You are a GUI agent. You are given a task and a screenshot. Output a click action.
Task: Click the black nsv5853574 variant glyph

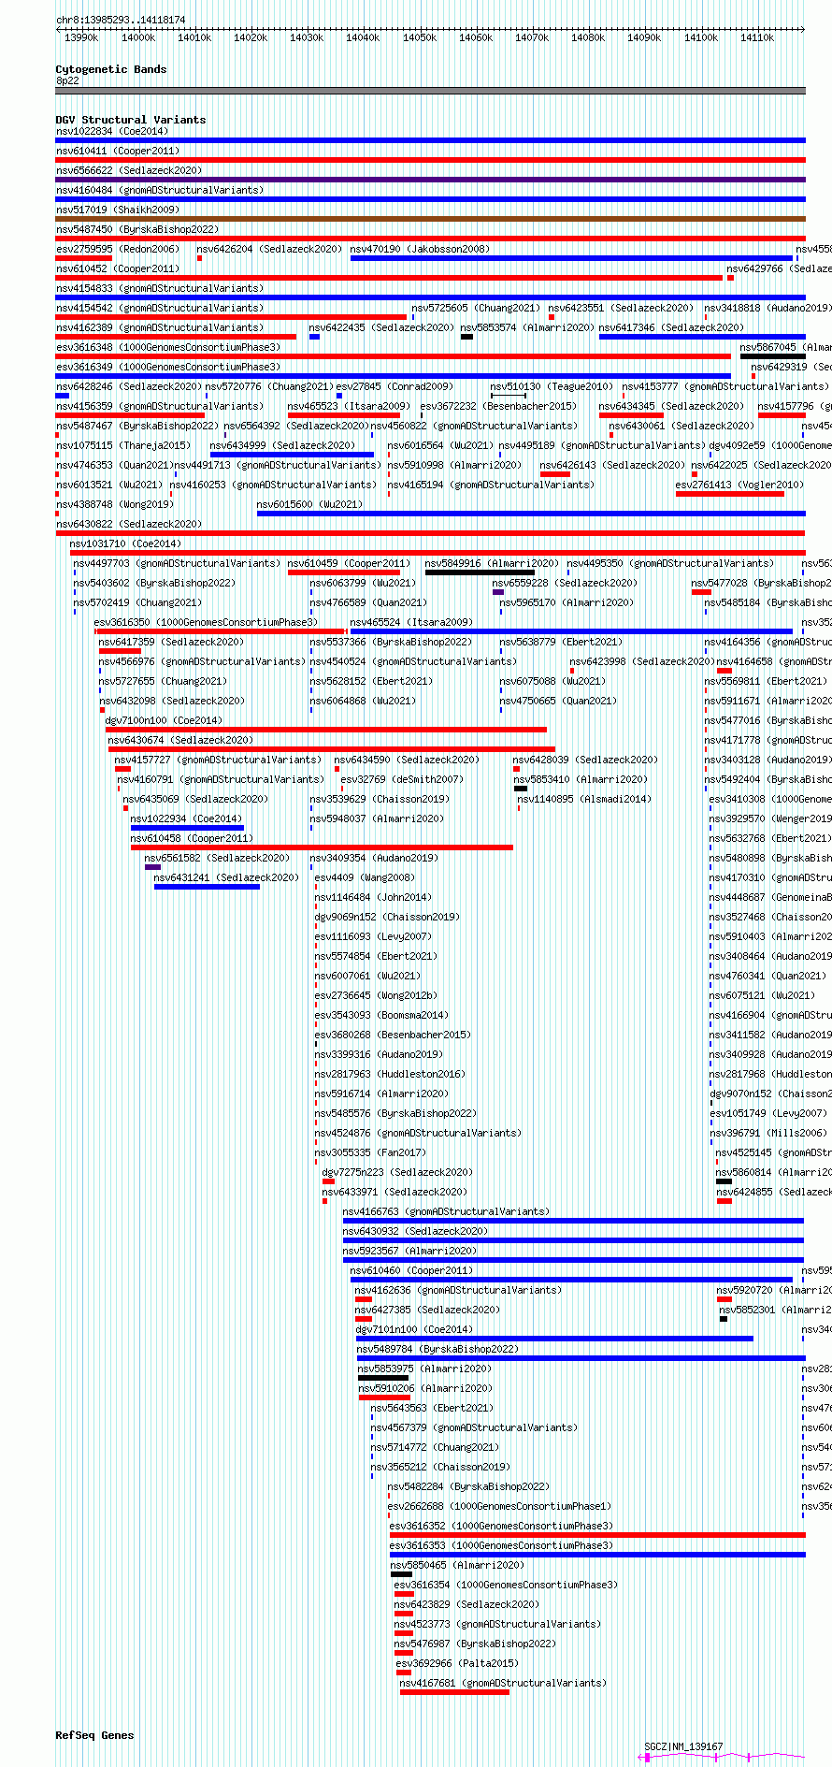pyautogui.click(x=466, y=337)
